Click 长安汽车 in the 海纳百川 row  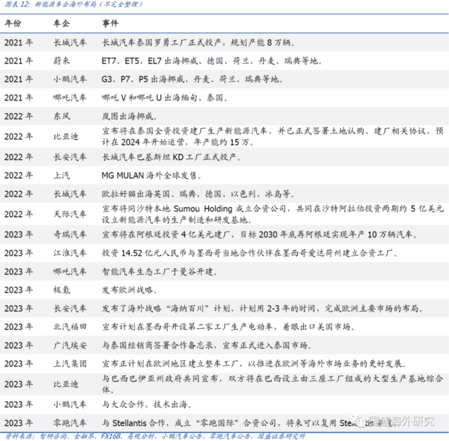click(x=70, y=308)
